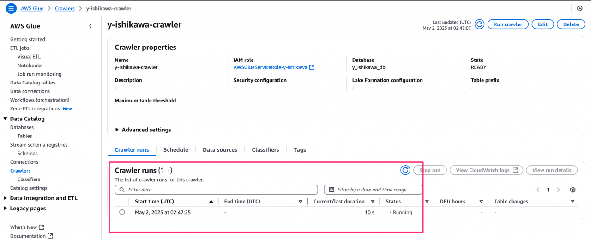Sort by DPU hours arrow
Viewport: 591px width, 239px height.
481,202
